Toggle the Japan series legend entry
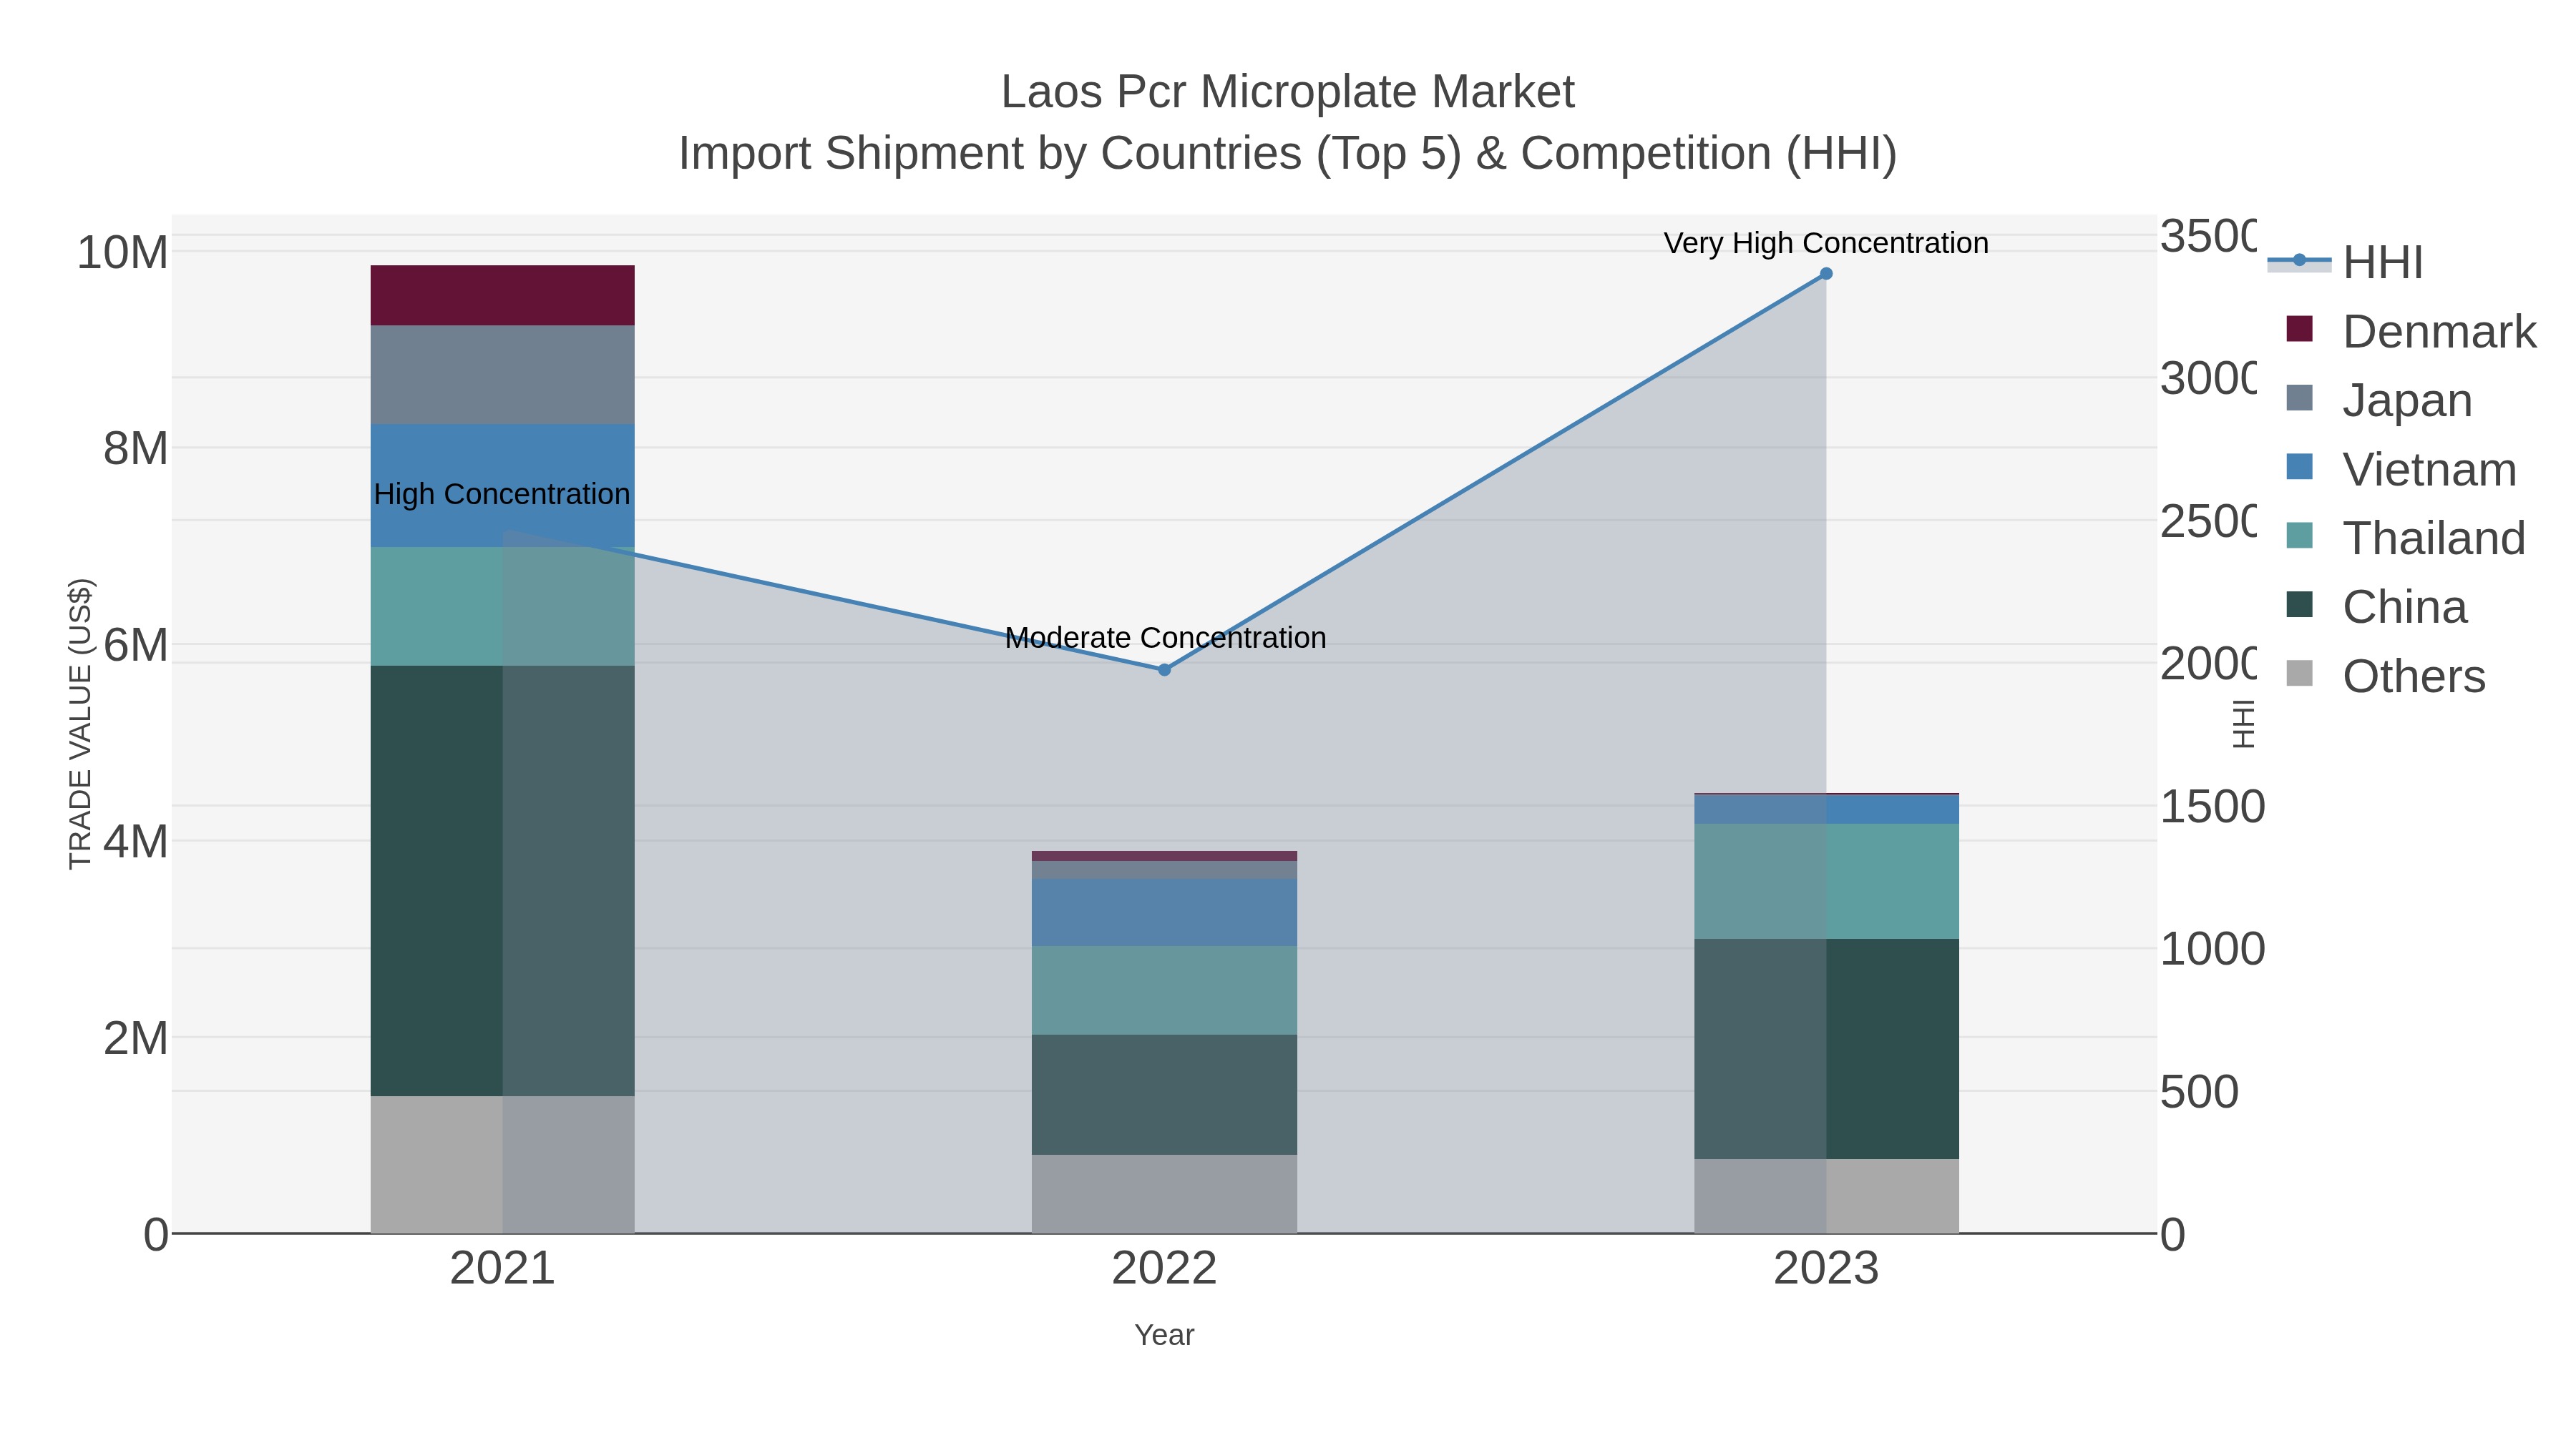This screenshot has width=2576, height=1448. [x=2379, y=400]
